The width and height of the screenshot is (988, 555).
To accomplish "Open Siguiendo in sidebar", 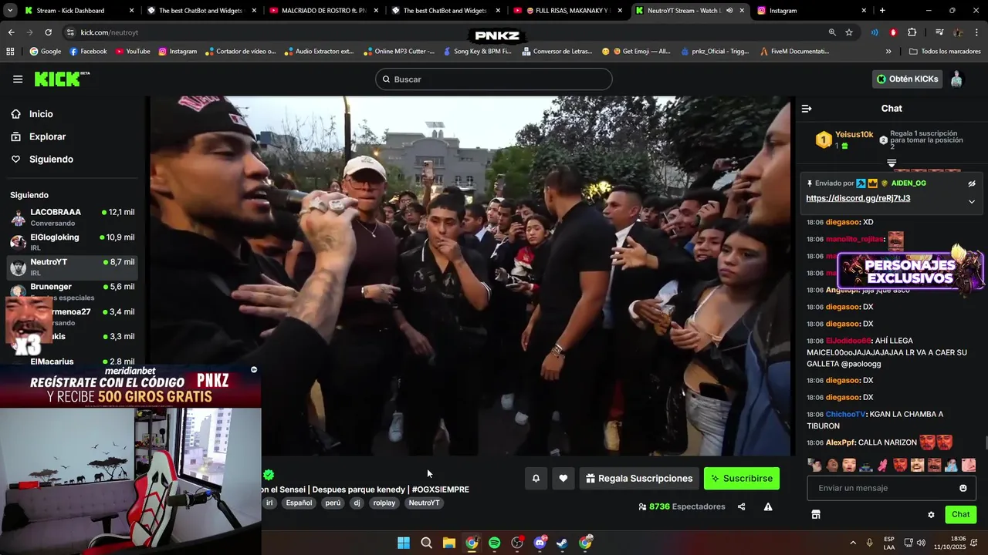I will click(51, 160).
